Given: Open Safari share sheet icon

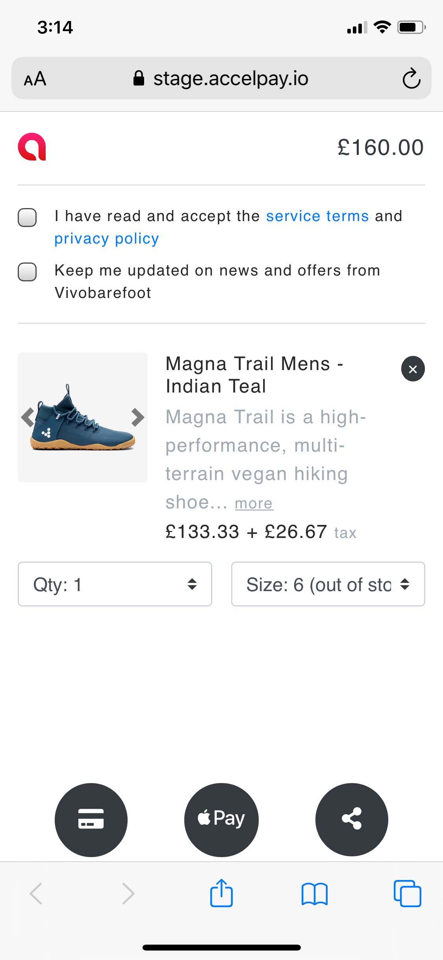Looking at the screenshot, I should pos(221,893).
